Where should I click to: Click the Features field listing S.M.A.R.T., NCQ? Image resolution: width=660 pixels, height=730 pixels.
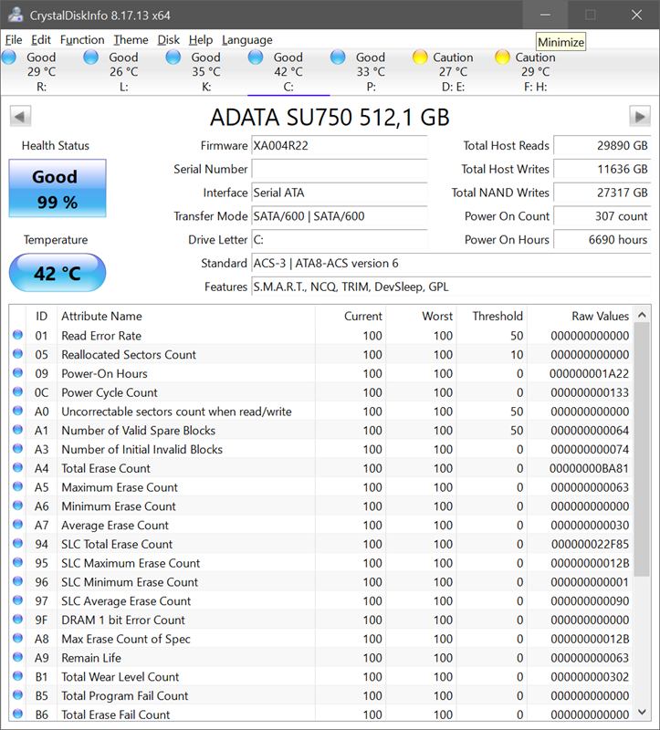[451, 287]
